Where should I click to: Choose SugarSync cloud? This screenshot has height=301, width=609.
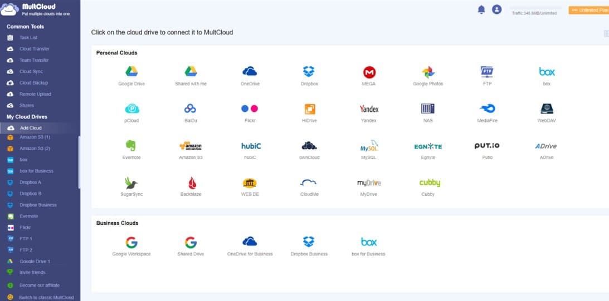click(x=131, y=186)
